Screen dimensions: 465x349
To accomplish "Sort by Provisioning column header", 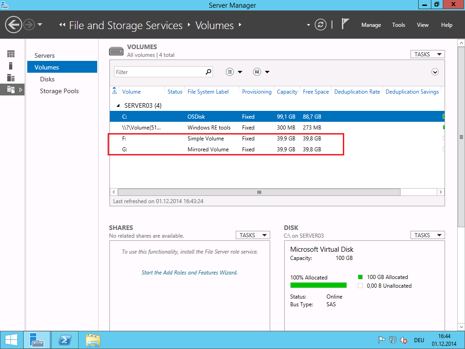I will pyautogui.click(x=257, y=92).
